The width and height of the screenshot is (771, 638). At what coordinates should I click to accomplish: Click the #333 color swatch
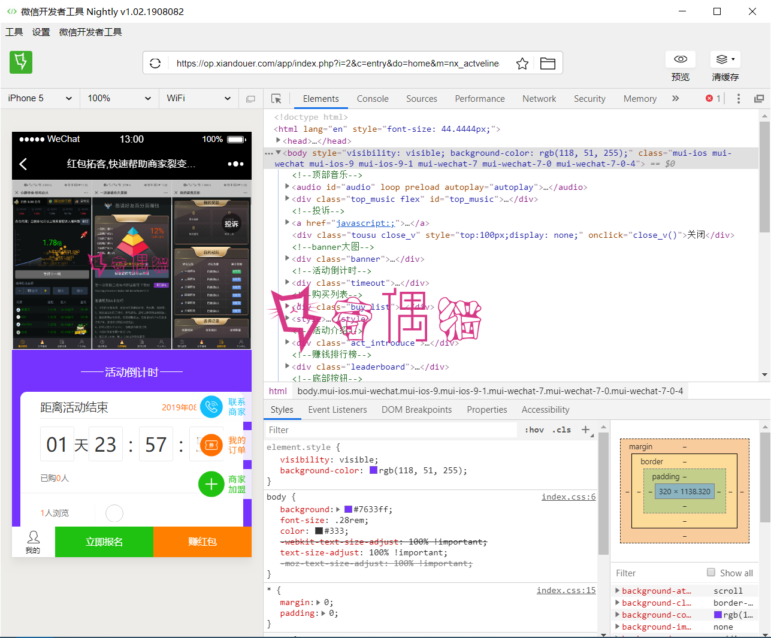pyautogui.click(x=319, y=531)
